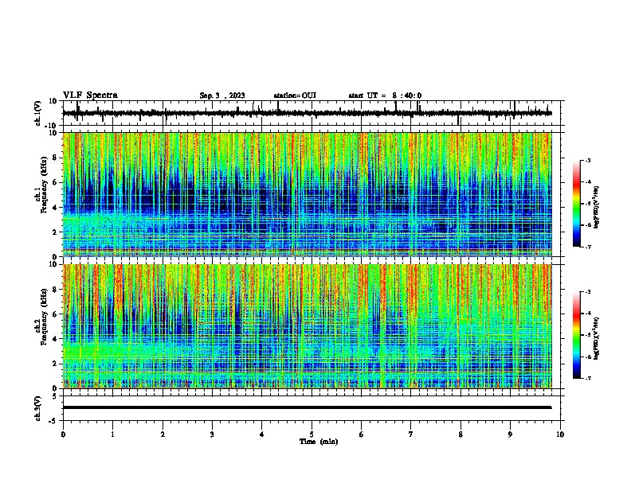Click the ch.2 spectrogram plot

tap(308, 326)
